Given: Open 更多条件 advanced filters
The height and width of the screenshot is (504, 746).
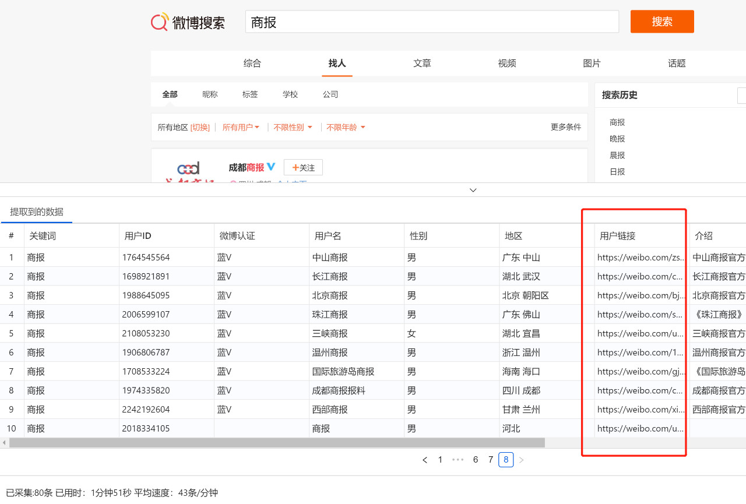Looking at the screenshot, I should [x=566, y=127].
